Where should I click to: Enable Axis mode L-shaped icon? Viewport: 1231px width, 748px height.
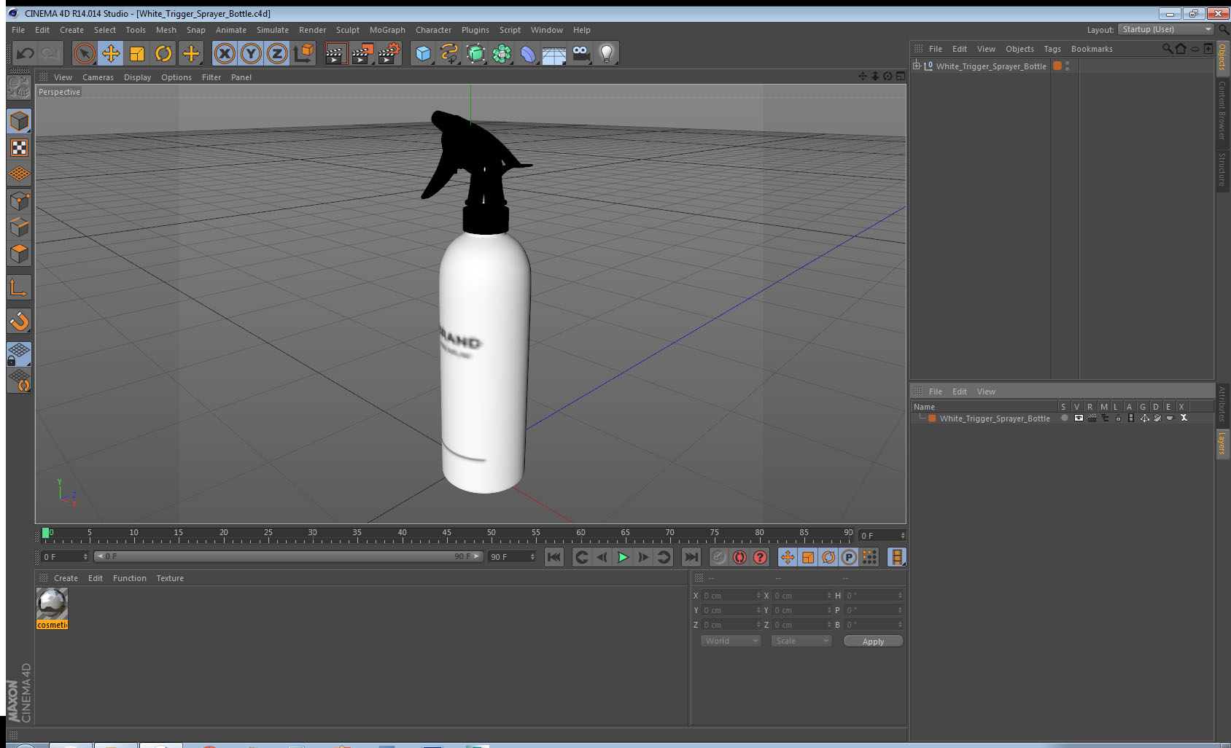[19, 288]
